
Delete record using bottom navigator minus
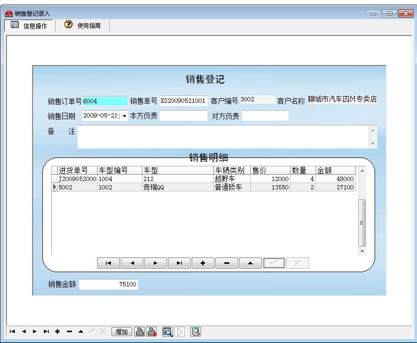click(69, 331)
